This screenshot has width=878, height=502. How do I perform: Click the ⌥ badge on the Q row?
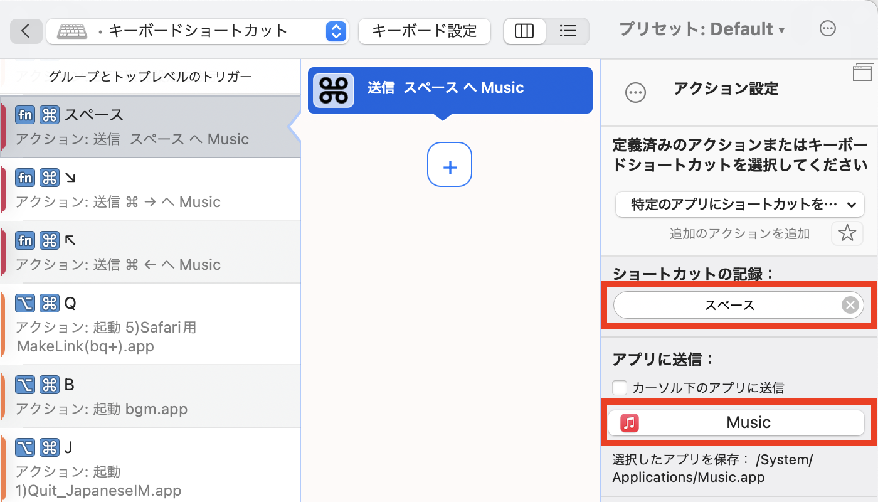25,304
